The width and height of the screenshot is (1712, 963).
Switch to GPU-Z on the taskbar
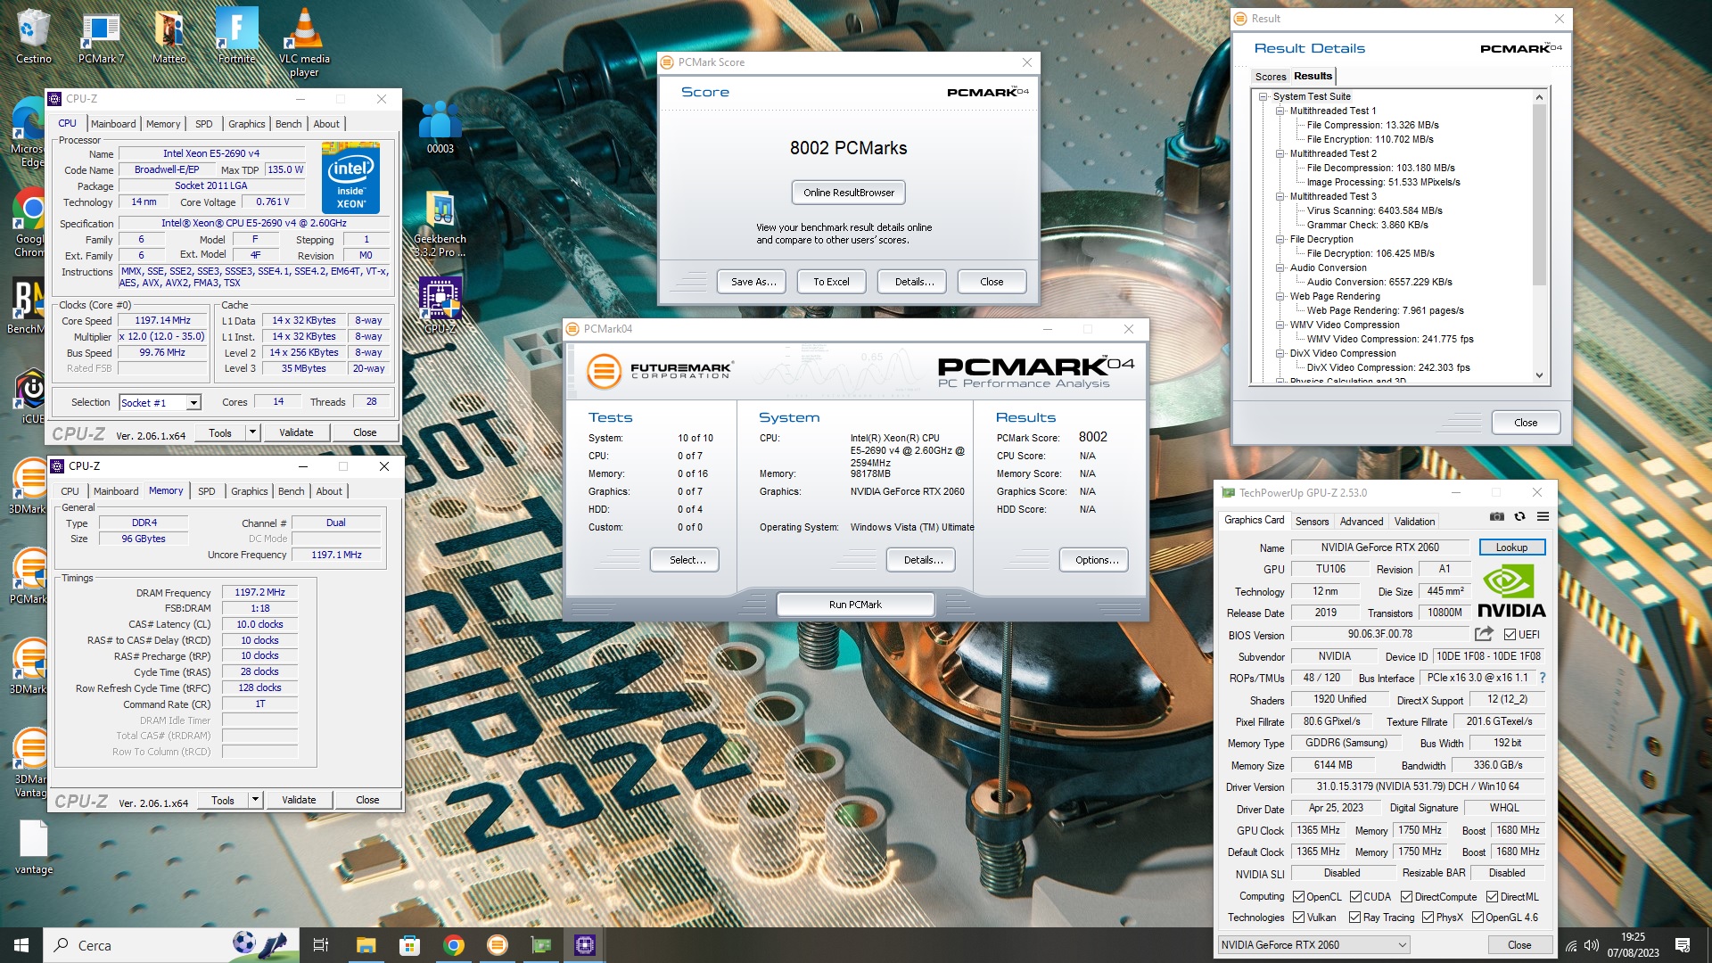tap(541, 945)
